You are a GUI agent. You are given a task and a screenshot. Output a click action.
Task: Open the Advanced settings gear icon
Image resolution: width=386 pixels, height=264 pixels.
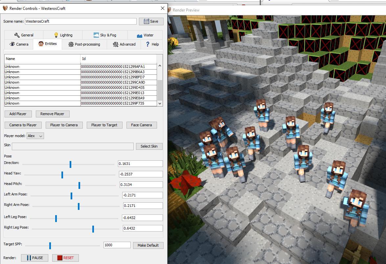coord(115,44)
